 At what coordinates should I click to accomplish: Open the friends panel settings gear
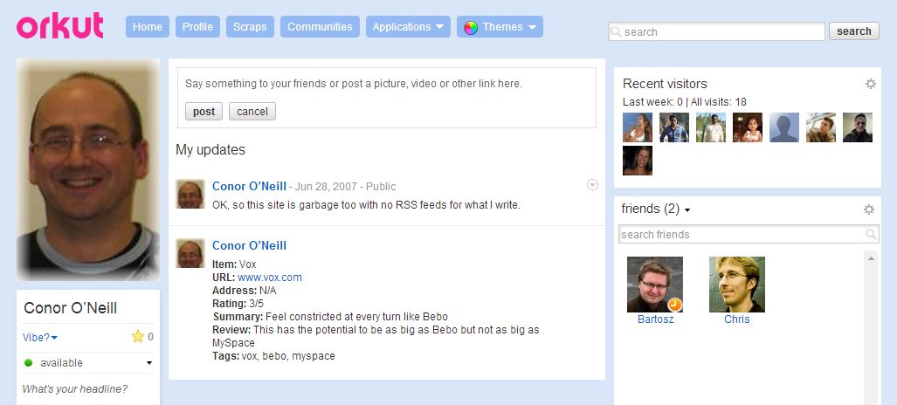coord(868,209)
